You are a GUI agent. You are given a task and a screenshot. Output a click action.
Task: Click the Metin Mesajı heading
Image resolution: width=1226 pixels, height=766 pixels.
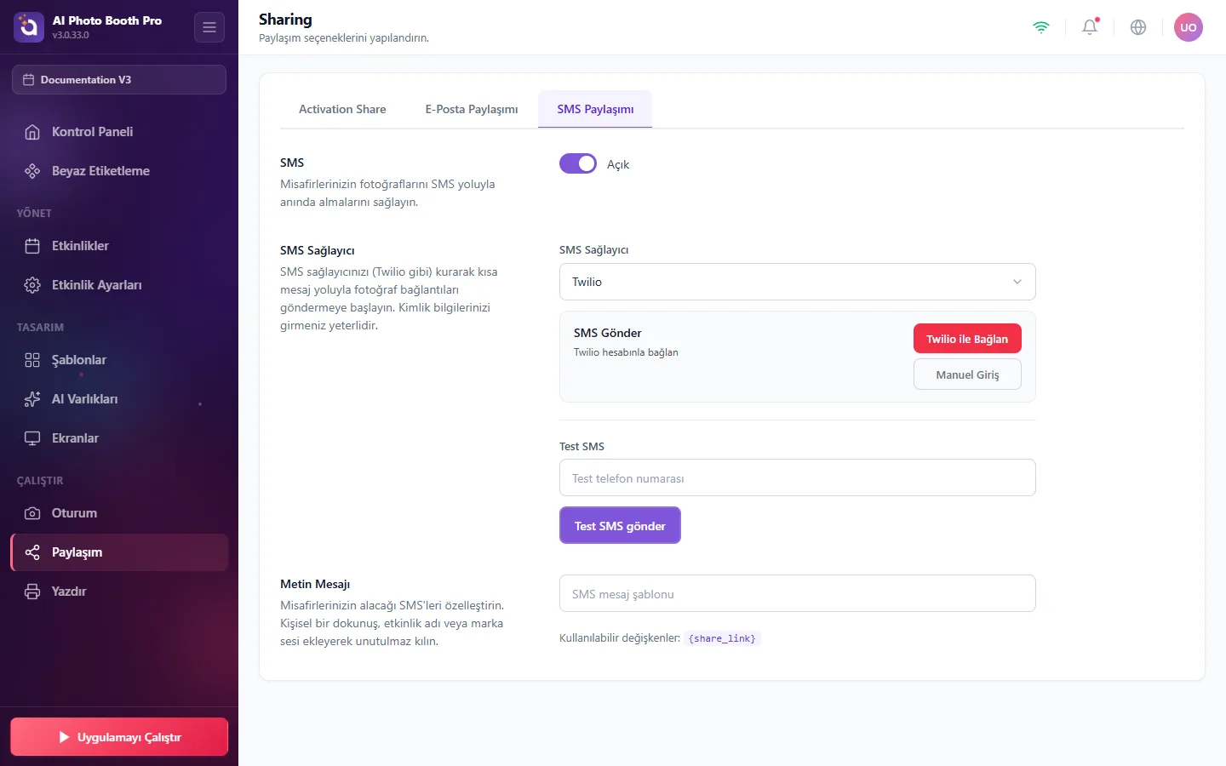tap(315, 584)
